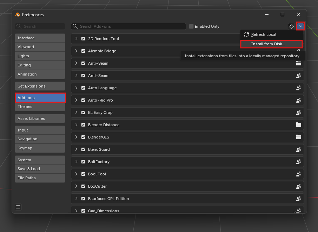The image size is (318, 232).
Task: Open the Save & Load preferences section
Action: (40, 169)
